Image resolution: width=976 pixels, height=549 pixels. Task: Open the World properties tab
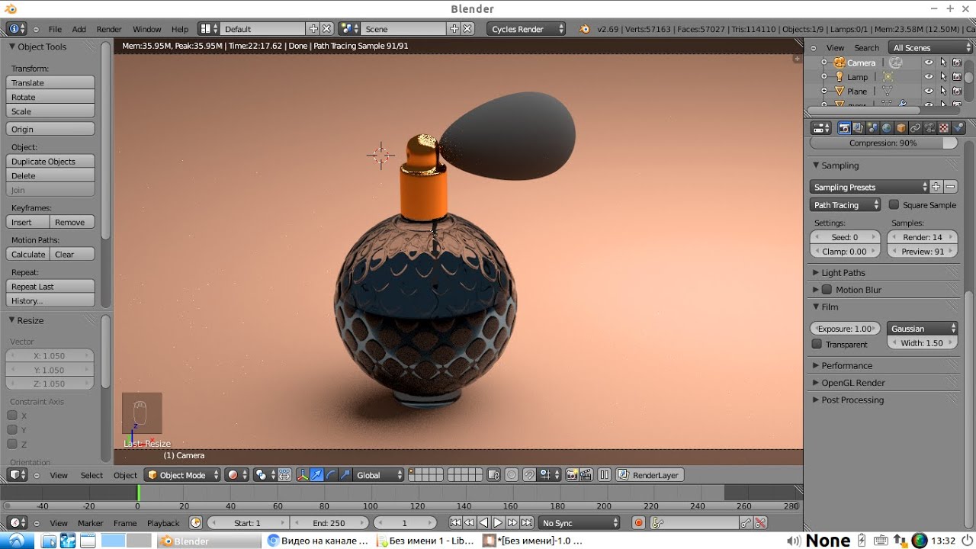coord(887,128)
